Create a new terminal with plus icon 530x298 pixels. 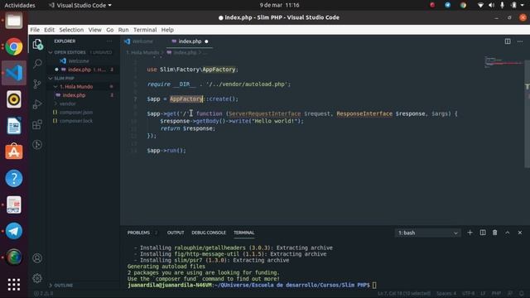point(470,233)
